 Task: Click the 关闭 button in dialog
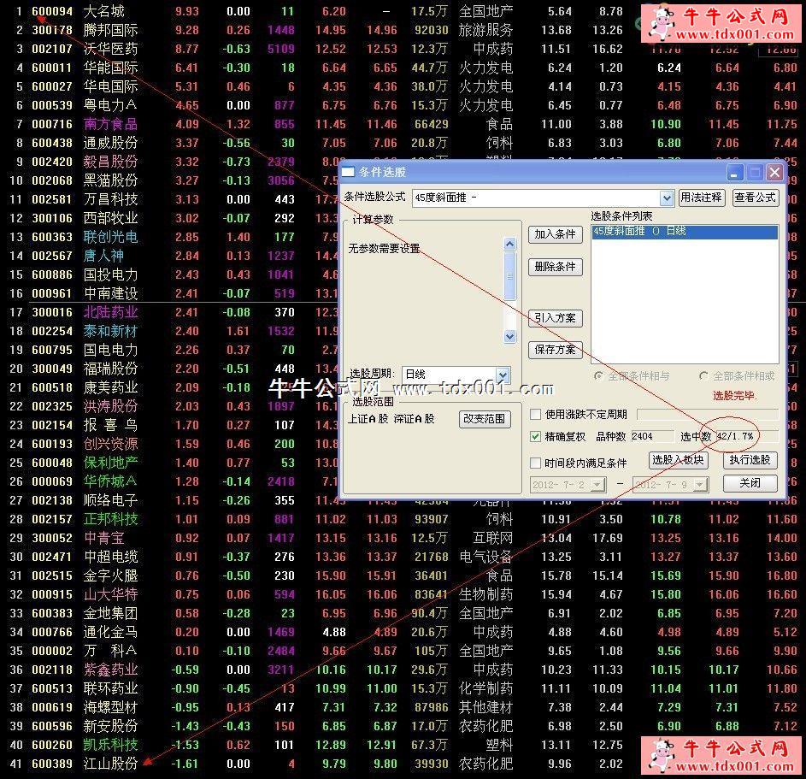tap(750, 483)
